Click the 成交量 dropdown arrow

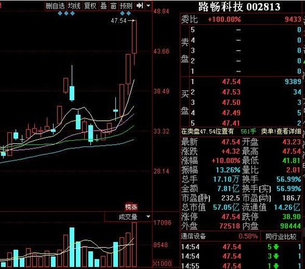(x=148, y=217)
